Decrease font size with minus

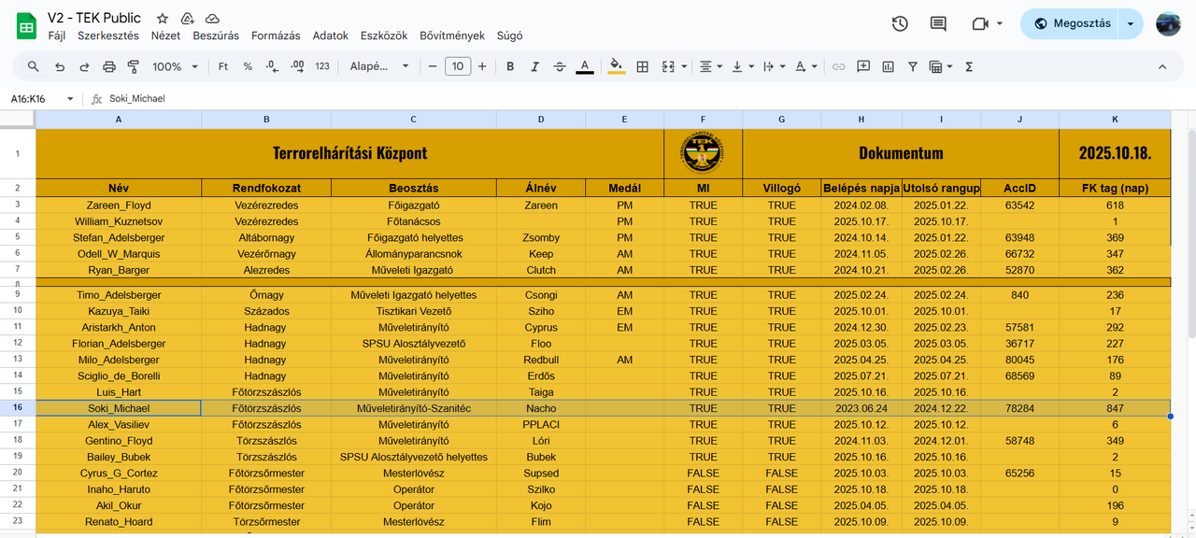(433, 66)
